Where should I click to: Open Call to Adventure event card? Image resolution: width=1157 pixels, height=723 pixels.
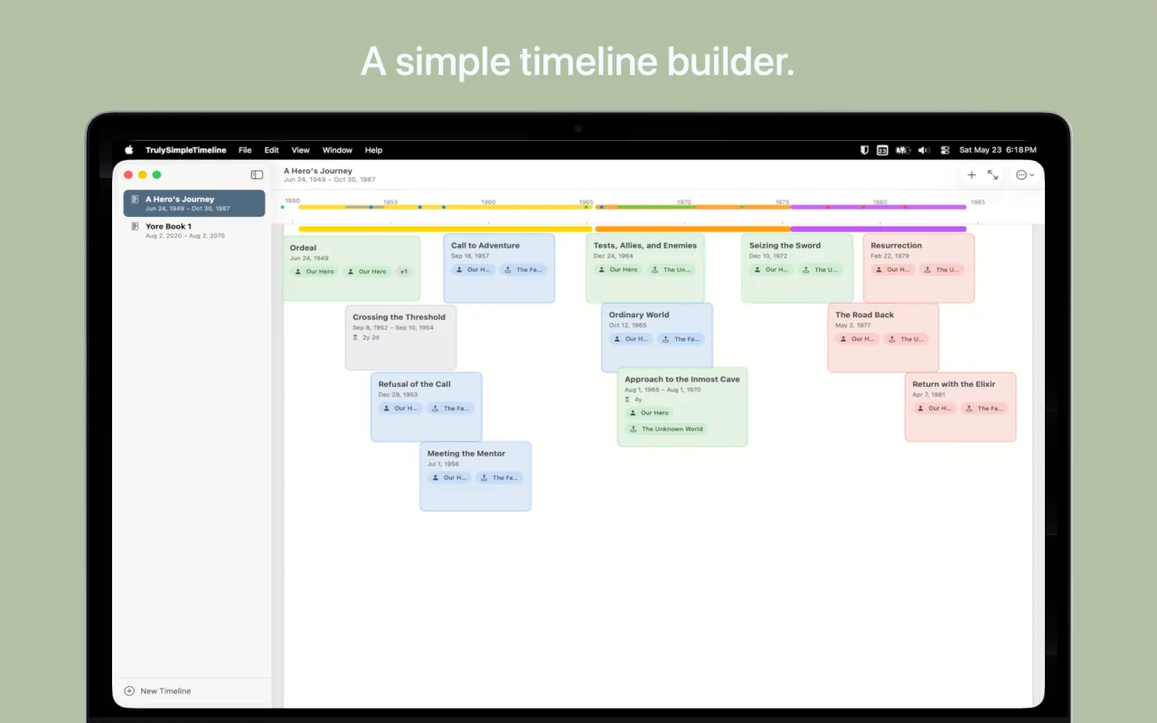pos(499,268)
